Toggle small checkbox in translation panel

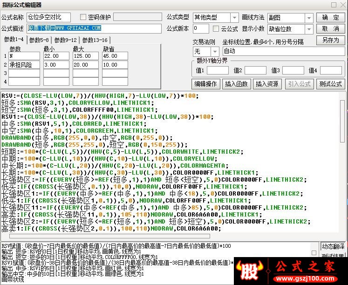(x=314, y=252)
